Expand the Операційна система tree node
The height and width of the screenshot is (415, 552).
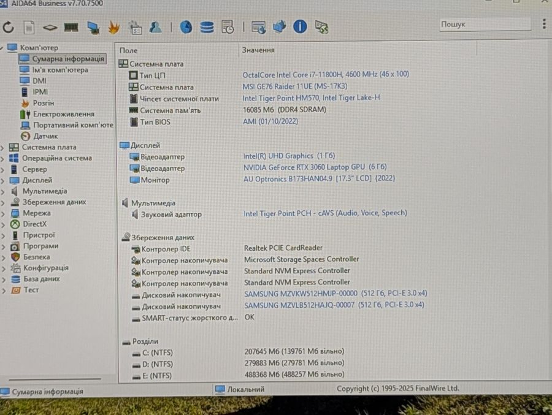pos(3,159)
